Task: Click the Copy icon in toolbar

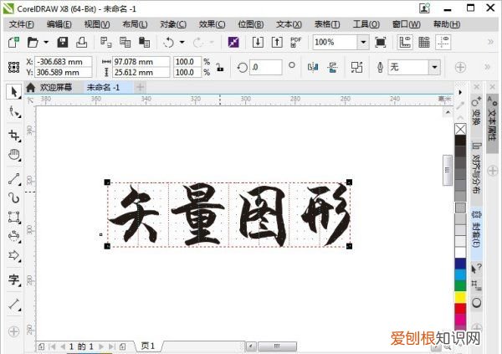Action: coord(125,43)
